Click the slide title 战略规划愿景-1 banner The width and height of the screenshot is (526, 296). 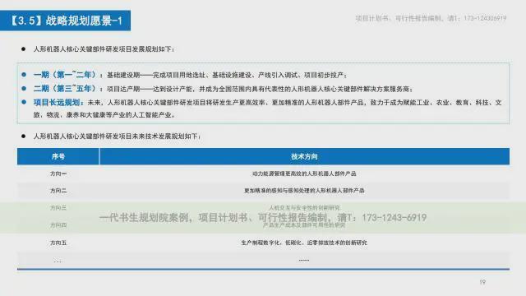tap(65, 21)
